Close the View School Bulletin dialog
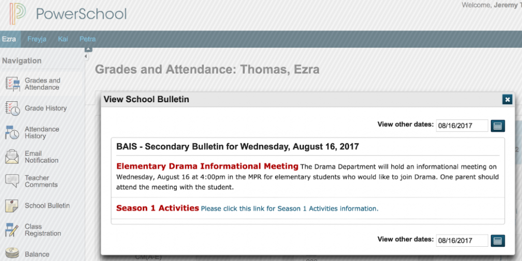Image resolution: width=522 pixels, height=261 pixels. (507, 100)
